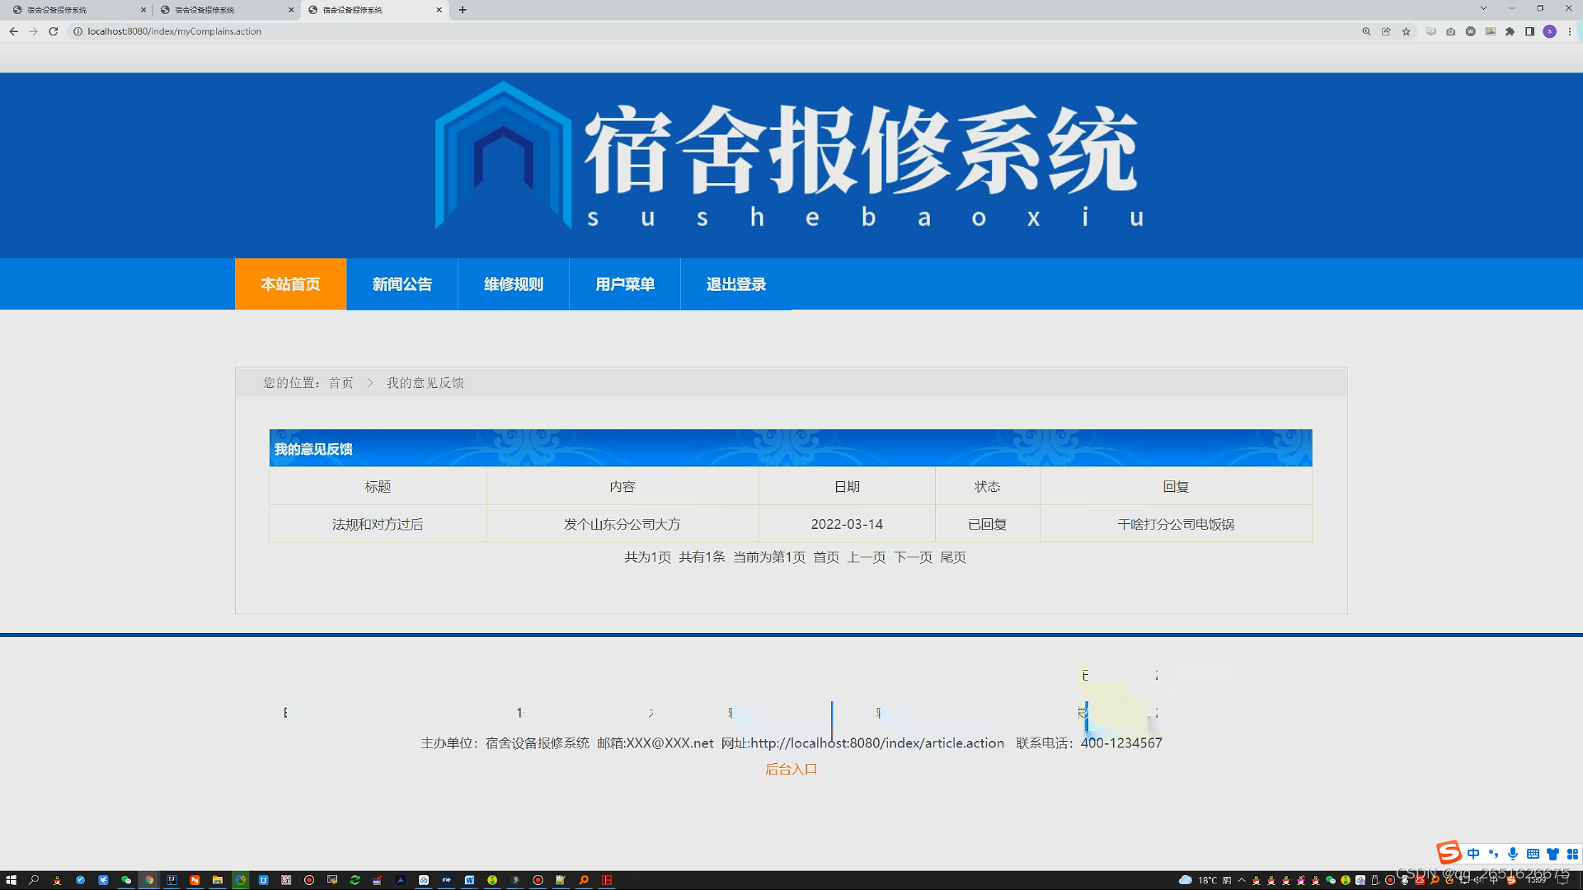Screen dimensions: 1583x890
Task: Open 用户菜单 navigation menu
Action: (x=625, y=284)
